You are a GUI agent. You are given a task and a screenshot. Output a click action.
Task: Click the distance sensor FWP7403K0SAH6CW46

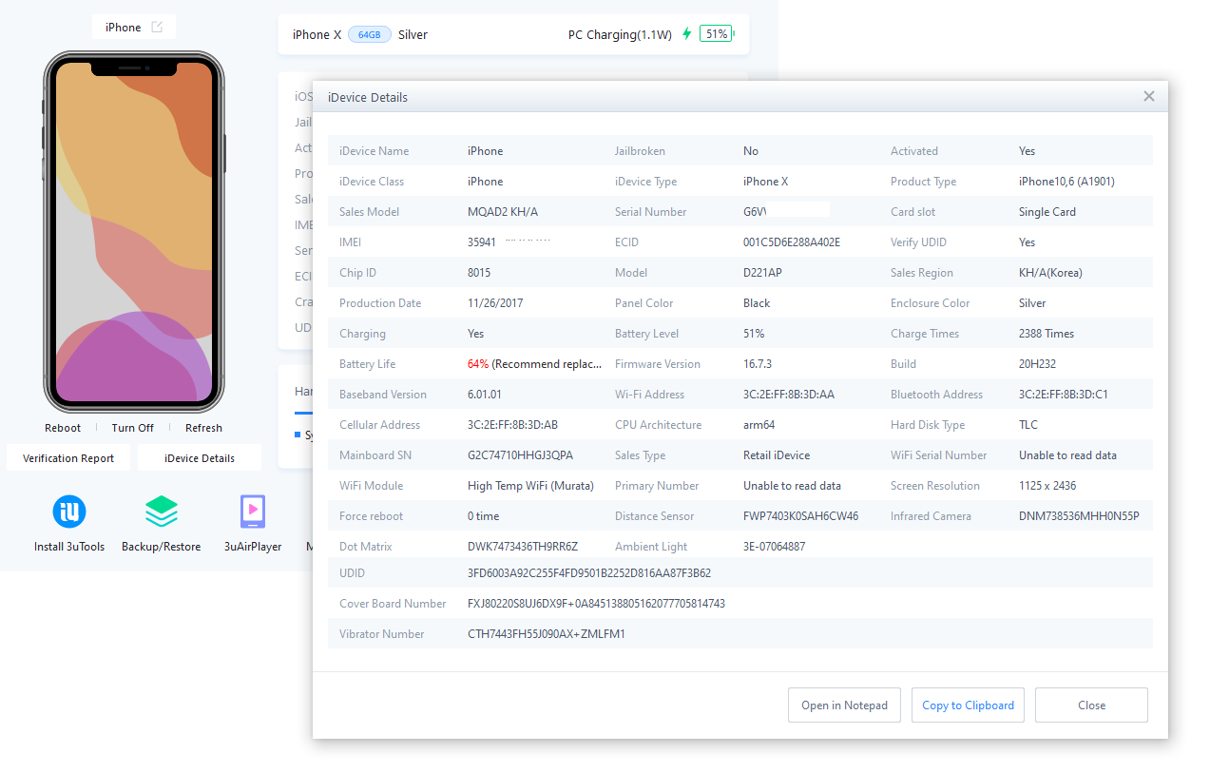[x=801, y=516]
